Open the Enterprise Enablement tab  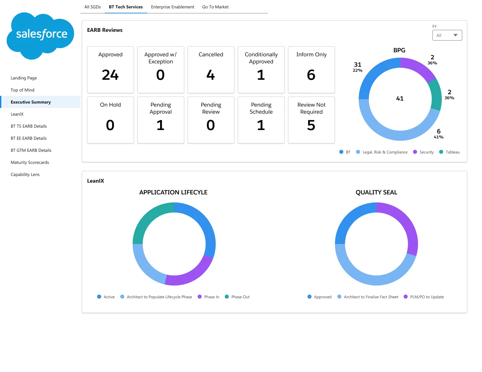(173, 7)
